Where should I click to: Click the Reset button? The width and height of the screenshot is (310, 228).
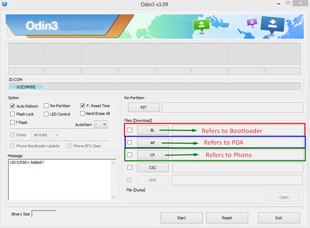(x=227, y=218)
